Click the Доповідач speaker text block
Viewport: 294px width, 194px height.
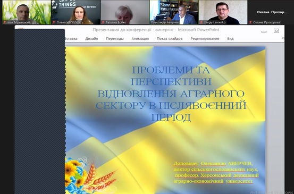click(x=216, y=172)
